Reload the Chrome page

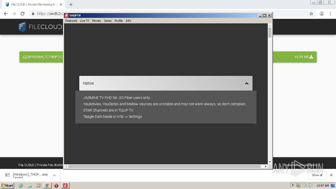click(x=23, y=14)
